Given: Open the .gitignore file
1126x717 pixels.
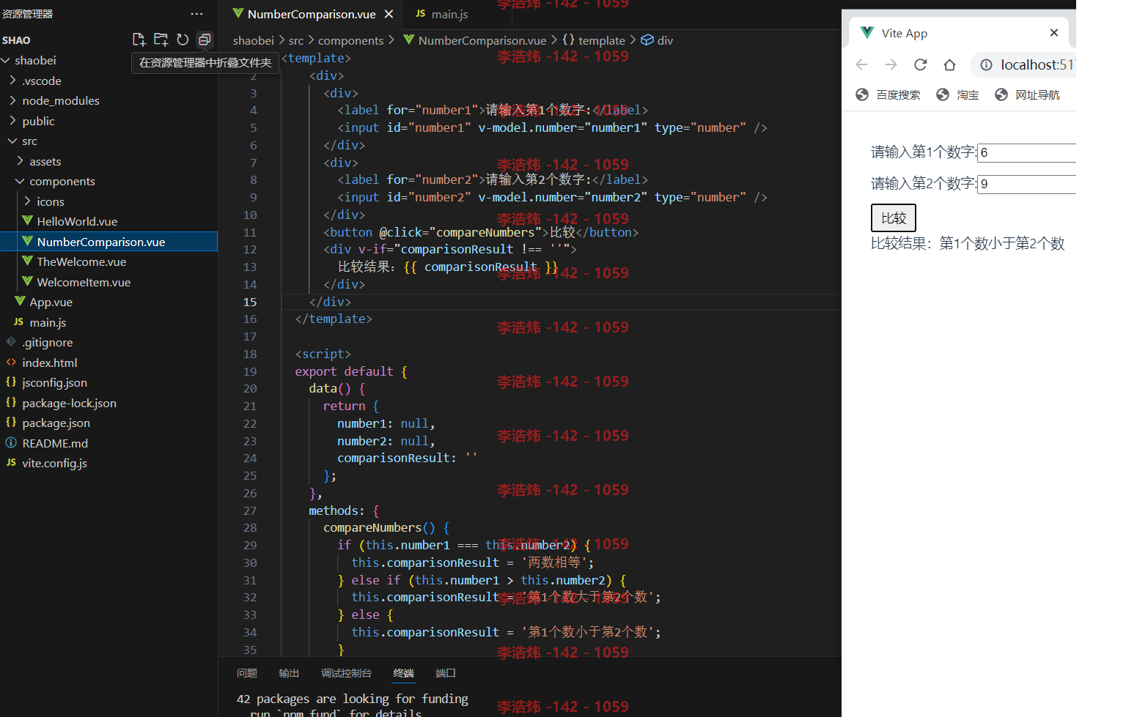Looking at the screenshot, I should pos(47,342).
